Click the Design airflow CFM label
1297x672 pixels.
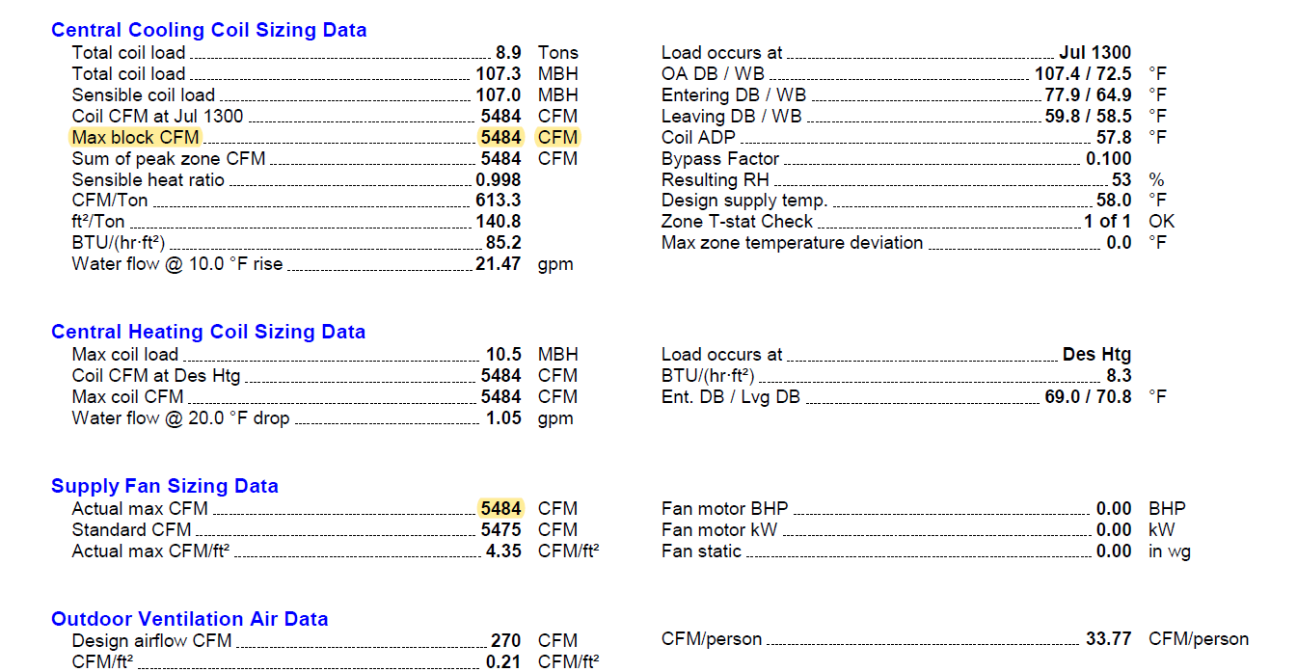pyautogui.click(x=151, y=641)
